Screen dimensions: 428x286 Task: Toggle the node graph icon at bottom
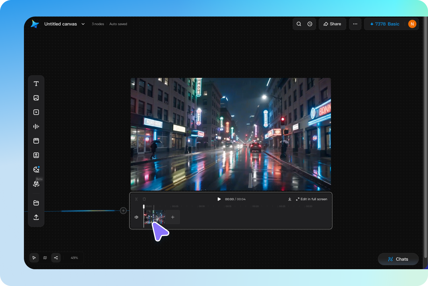pos(56,258)
